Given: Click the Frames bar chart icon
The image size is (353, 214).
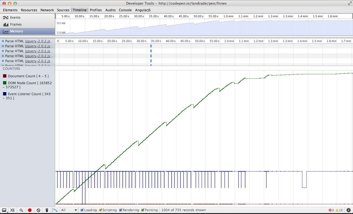Looking at the screenshot, I should 6,24.
